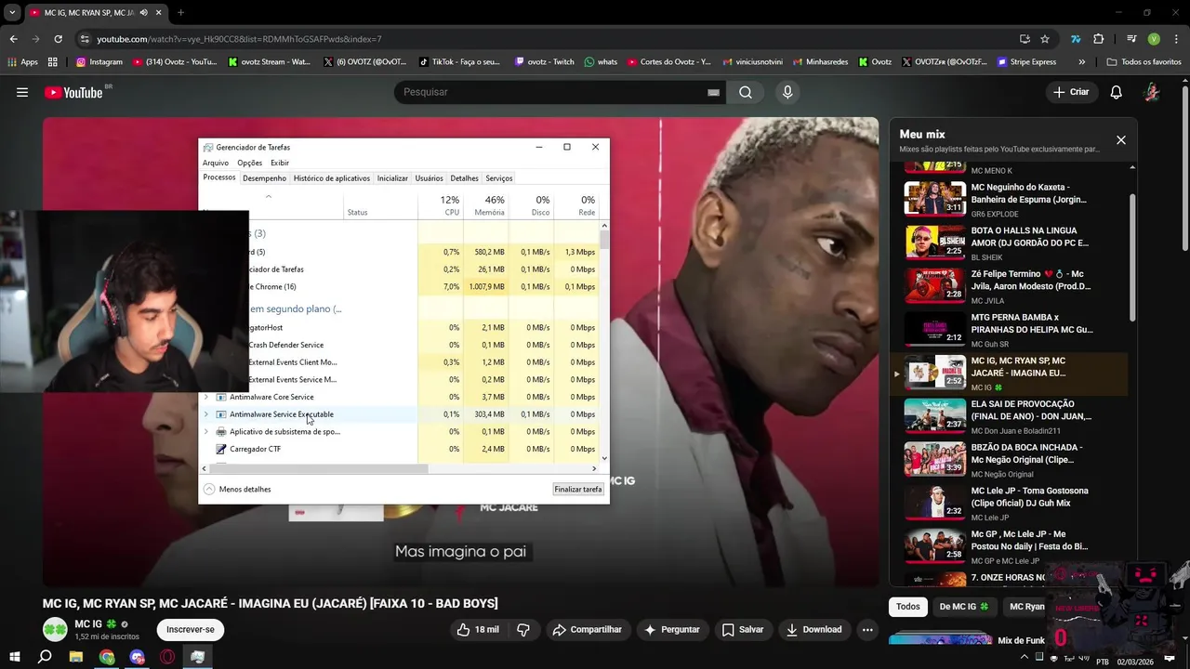Dislike the video with thumbs-down icon
1190x669 pixels.
pos(523,630)
